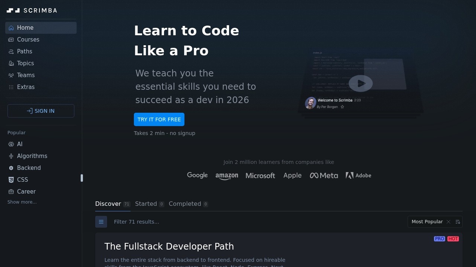The height and width of the screenshot is (267, 476).
Task: Click the HOT badge
Action: tap(453, 239)
